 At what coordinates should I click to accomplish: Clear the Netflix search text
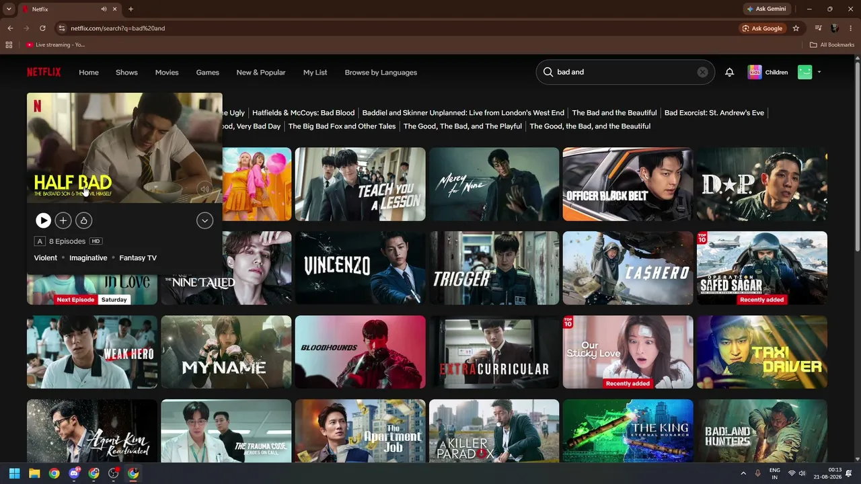point(702,72)
